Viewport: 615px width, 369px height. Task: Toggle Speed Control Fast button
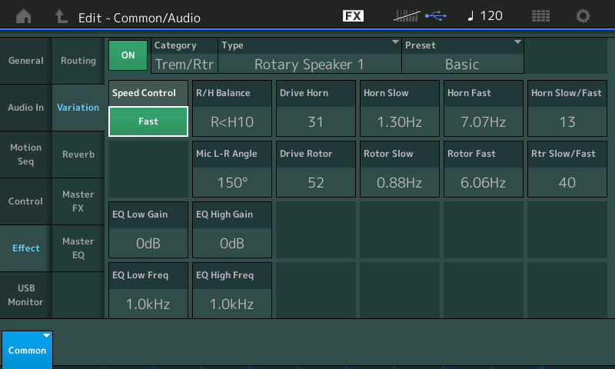point(148,121)
